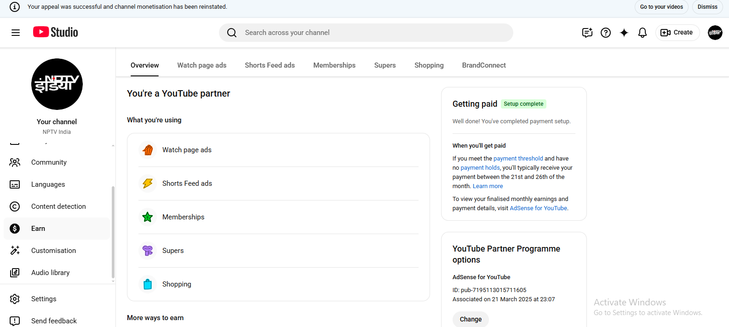Screen dimensions: 729x327
Task: Open Content detection in the sidebar
Action: pos(58,207)
